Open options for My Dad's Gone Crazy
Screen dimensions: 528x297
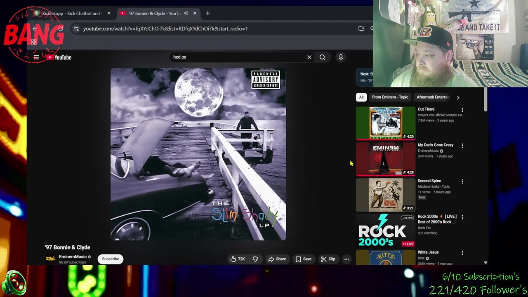tap(462, 146)
